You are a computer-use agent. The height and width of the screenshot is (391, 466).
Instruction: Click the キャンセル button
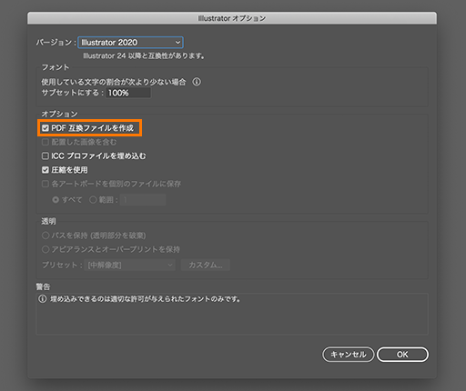point(348,355)
